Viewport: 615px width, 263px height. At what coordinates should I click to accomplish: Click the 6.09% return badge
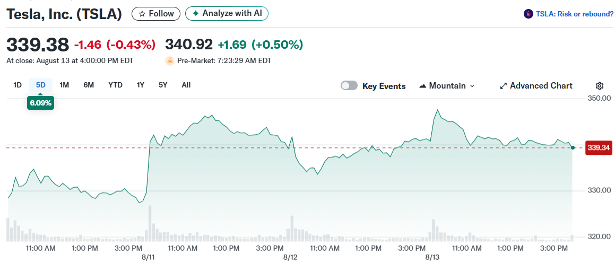pos(40,103)
